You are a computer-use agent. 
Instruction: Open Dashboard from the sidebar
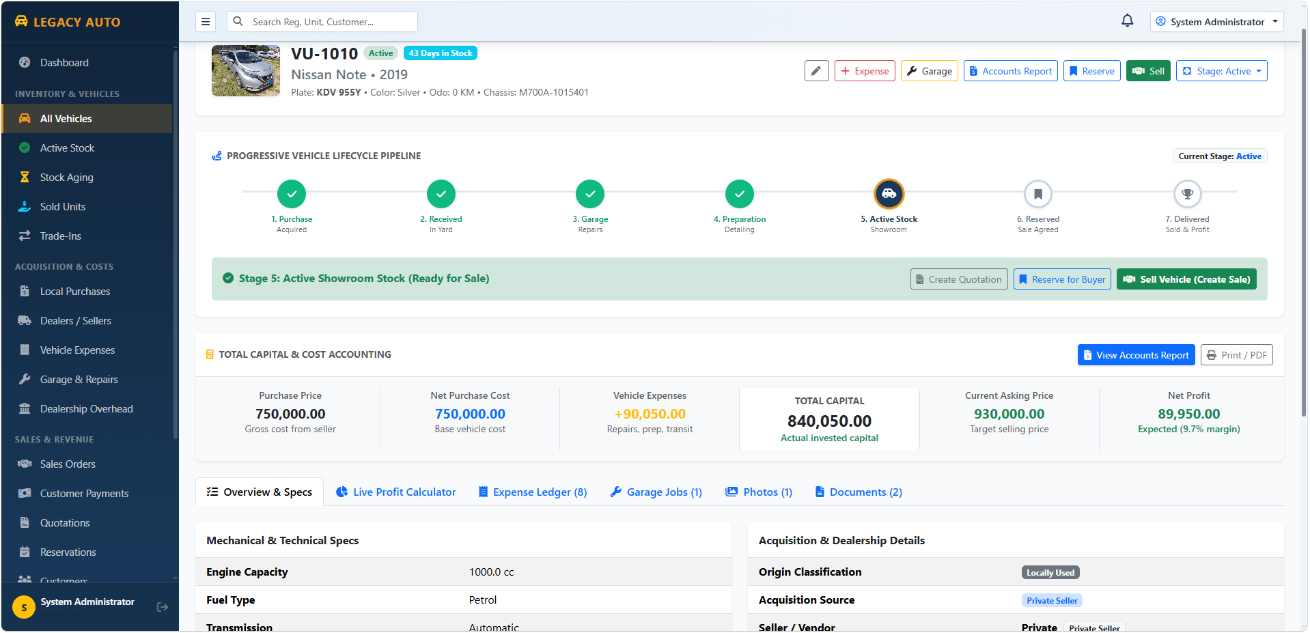coord(87,62)
